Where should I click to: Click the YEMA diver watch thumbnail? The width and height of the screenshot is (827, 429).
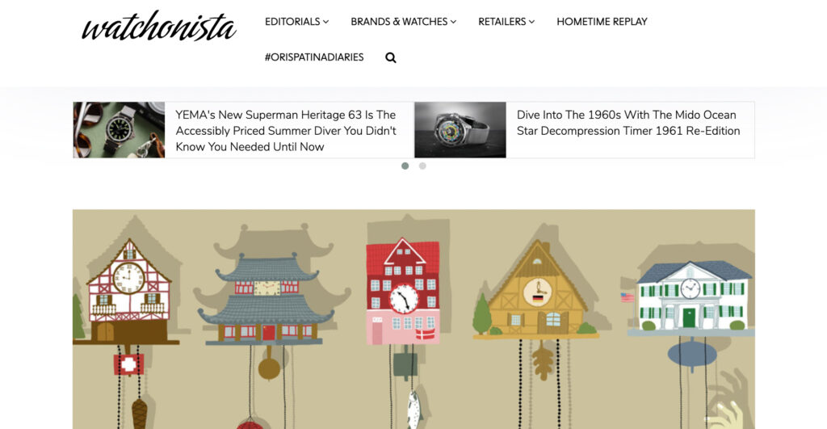(119, 130)
